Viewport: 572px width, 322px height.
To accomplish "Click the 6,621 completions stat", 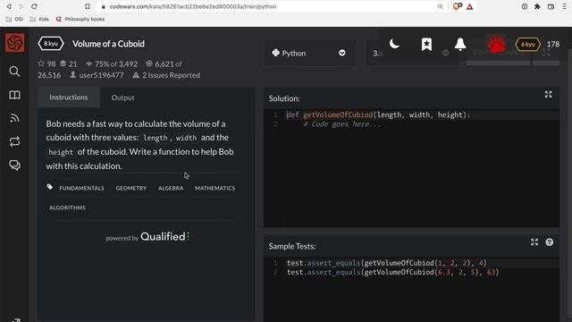I will click(164, 64).
